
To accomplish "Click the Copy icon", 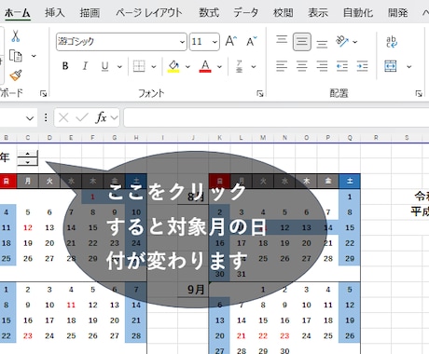I will click(x=16, y=56).
